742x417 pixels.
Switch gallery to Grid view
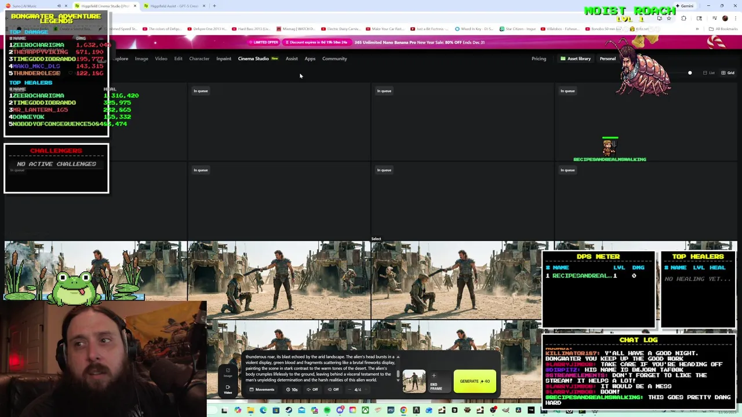[x=728, y=73]
